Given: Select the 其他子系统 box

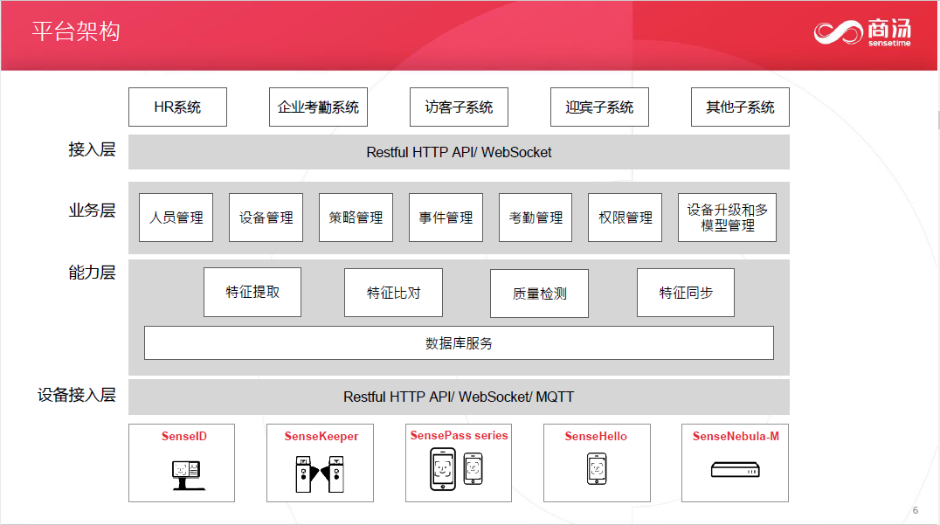Looking at the screenshot, I should pos(740,107).
